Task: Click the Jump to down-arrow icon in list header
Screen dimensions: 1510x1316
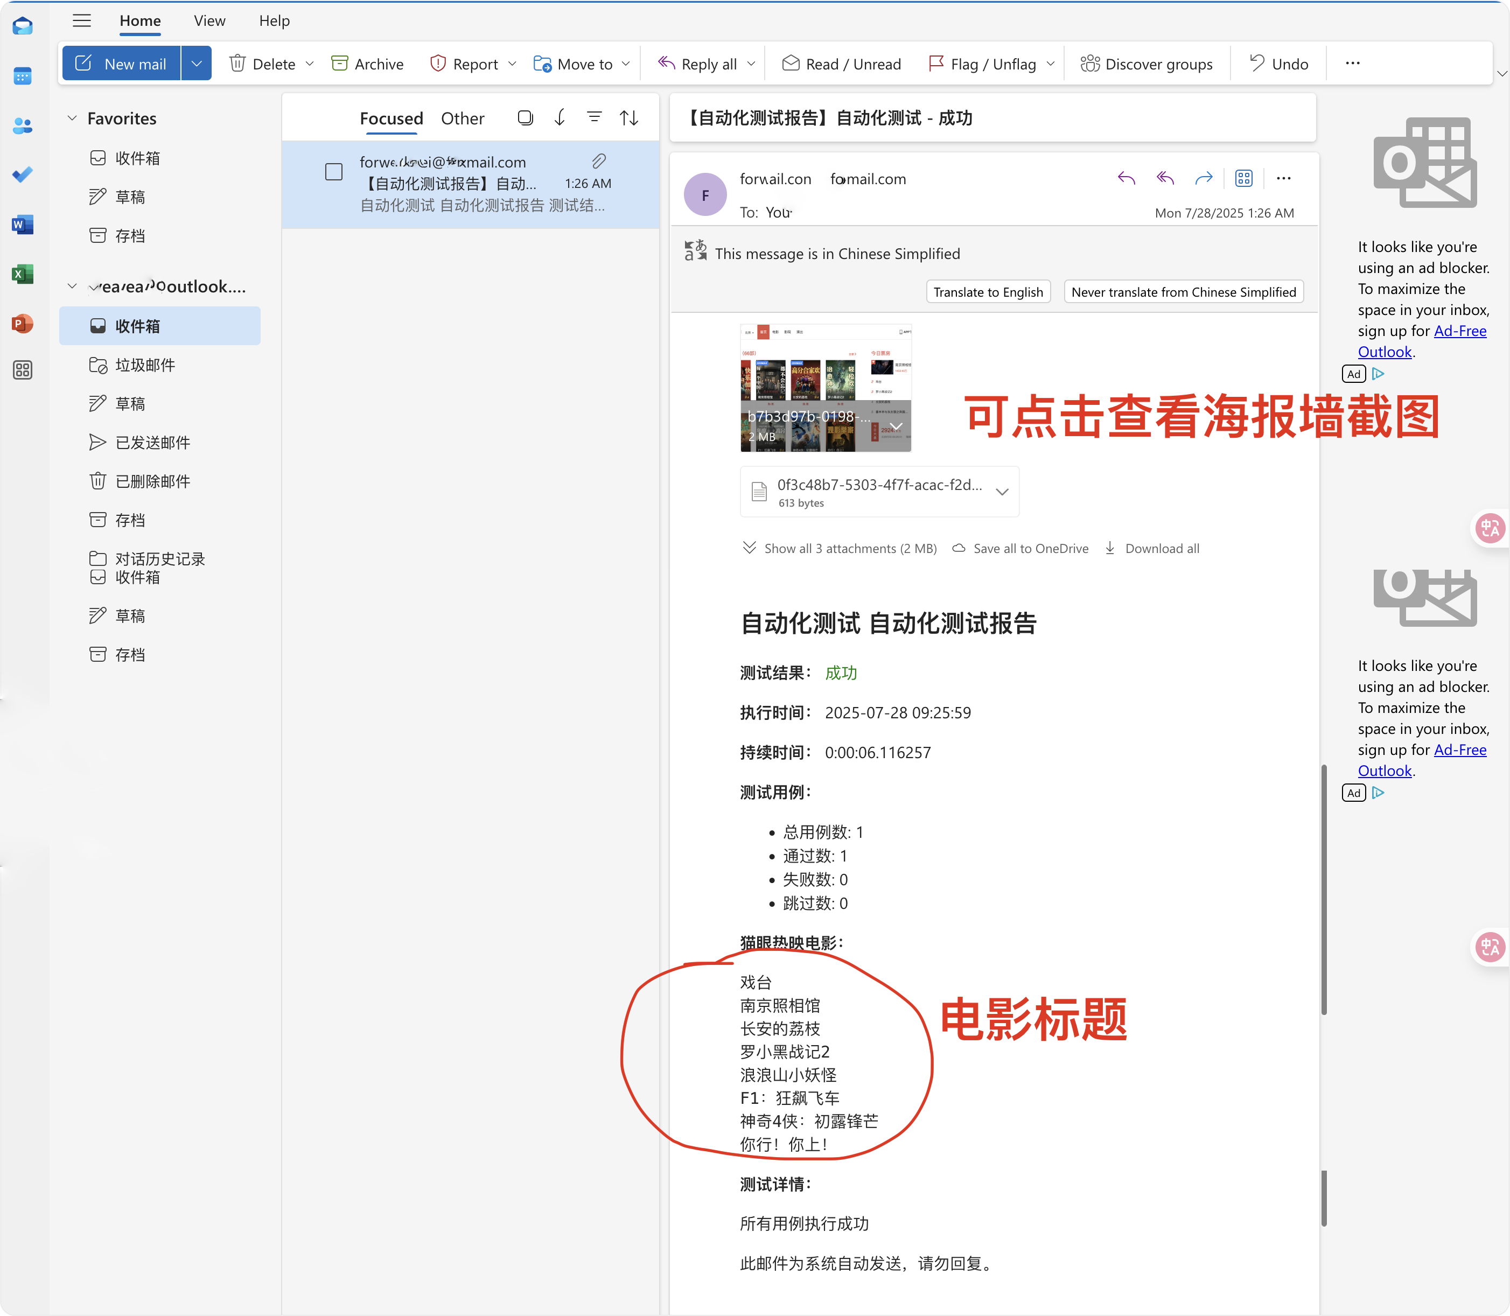Action: click(x=560, y=117)
